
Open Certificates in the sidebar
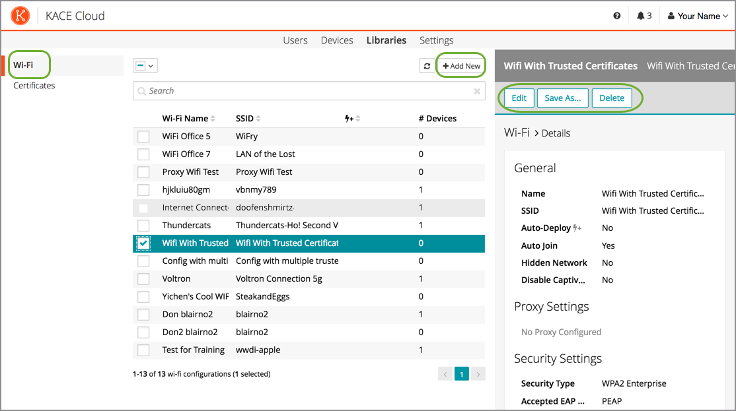click(34, 86)
